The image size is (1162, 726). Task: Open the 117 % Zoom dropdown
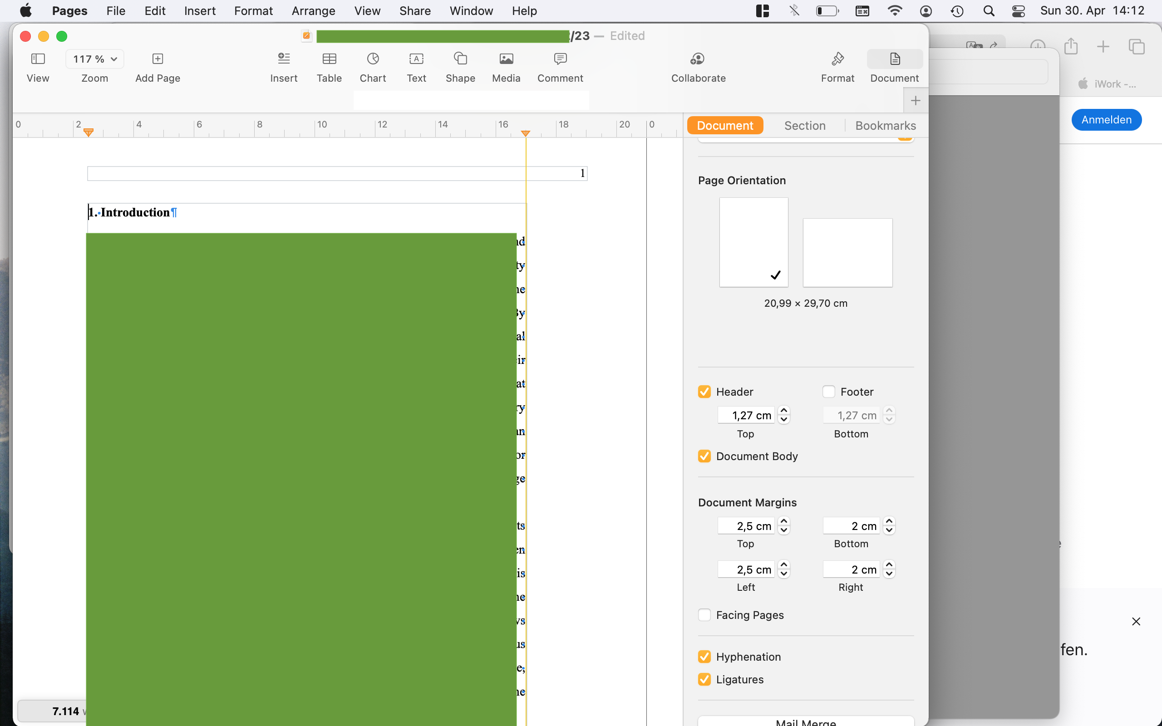94,59
